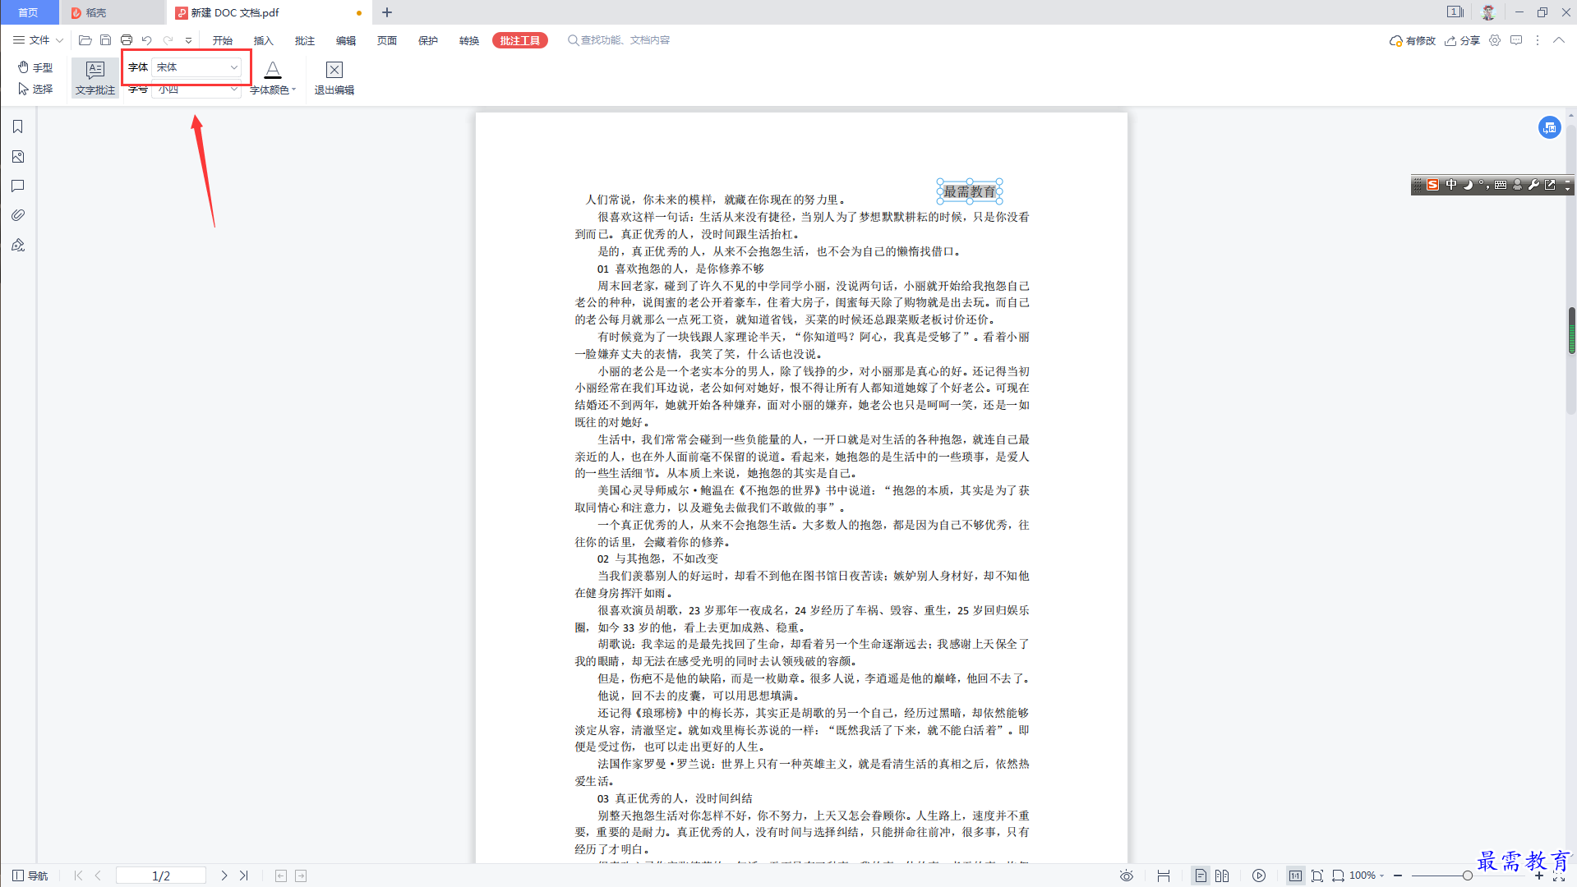1577x887 pixels.
Task: Open the 100% zoom level dropdown
Action: 1367,876
